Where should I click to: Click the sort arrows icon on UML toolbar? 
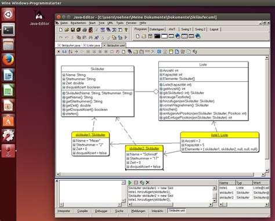point(70,52)
